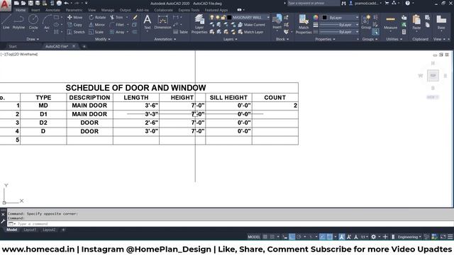Select the Text annotation tool

(x=148, y=22)
